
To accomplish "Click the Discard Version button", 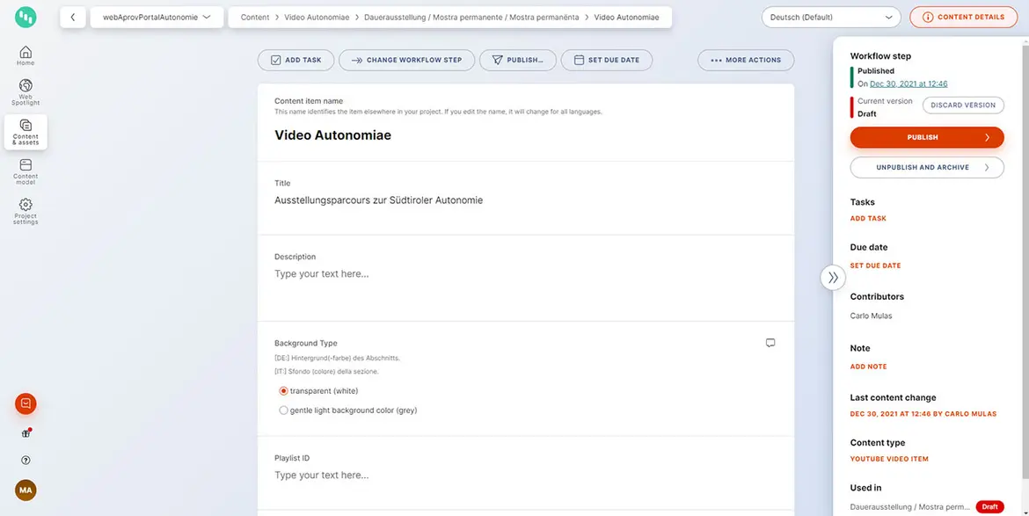I will tap(962, 105).
